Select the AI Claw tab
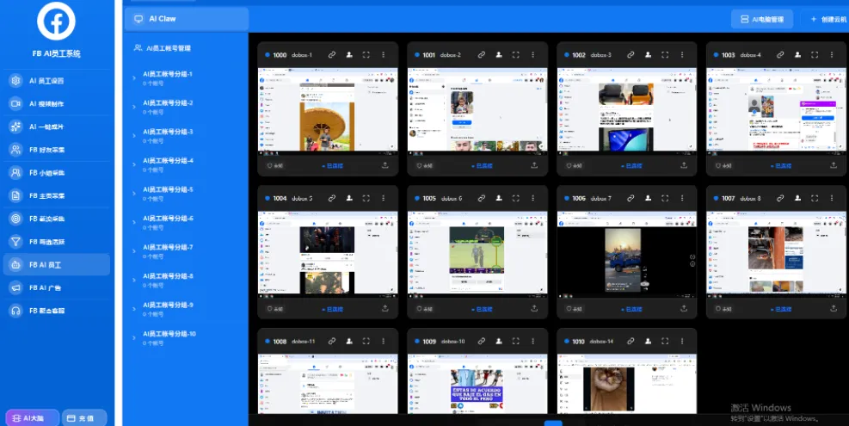849x426 pixels. click(187, 19)
